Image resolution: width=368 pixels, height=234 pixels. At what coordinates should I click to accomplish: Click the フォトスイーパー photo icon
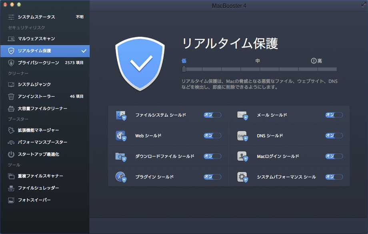[11, 200]
